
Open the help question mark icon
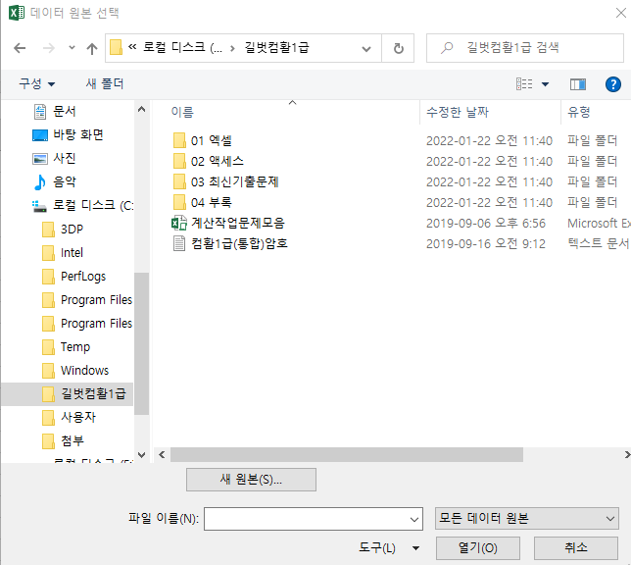pyautogui.click(x=613, y=84)
